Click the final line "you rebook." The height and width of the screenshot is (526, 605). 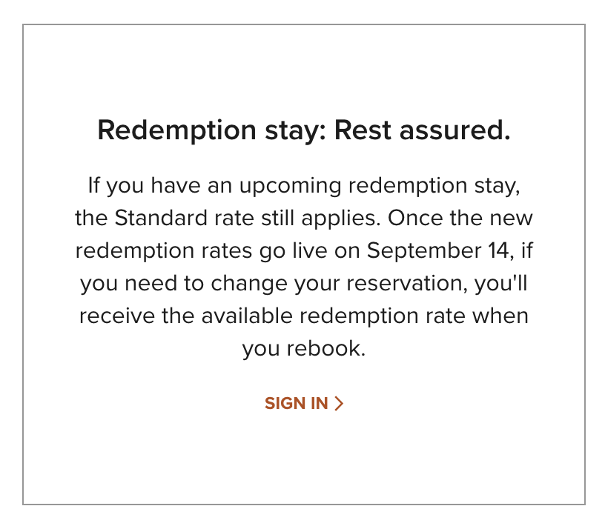304,349
